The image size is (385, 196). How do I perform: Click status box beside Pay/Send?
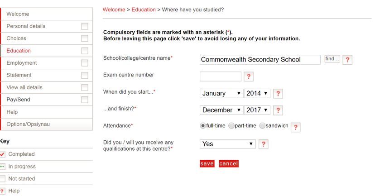click(85, 100)
